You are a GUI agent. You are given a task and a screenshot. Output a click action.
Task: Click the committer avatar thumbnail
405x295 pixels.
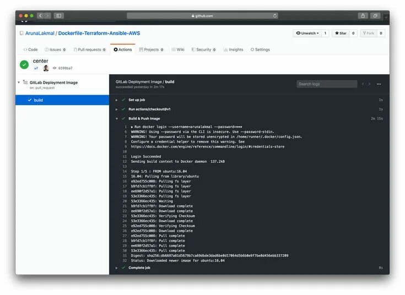click(46, 68)
